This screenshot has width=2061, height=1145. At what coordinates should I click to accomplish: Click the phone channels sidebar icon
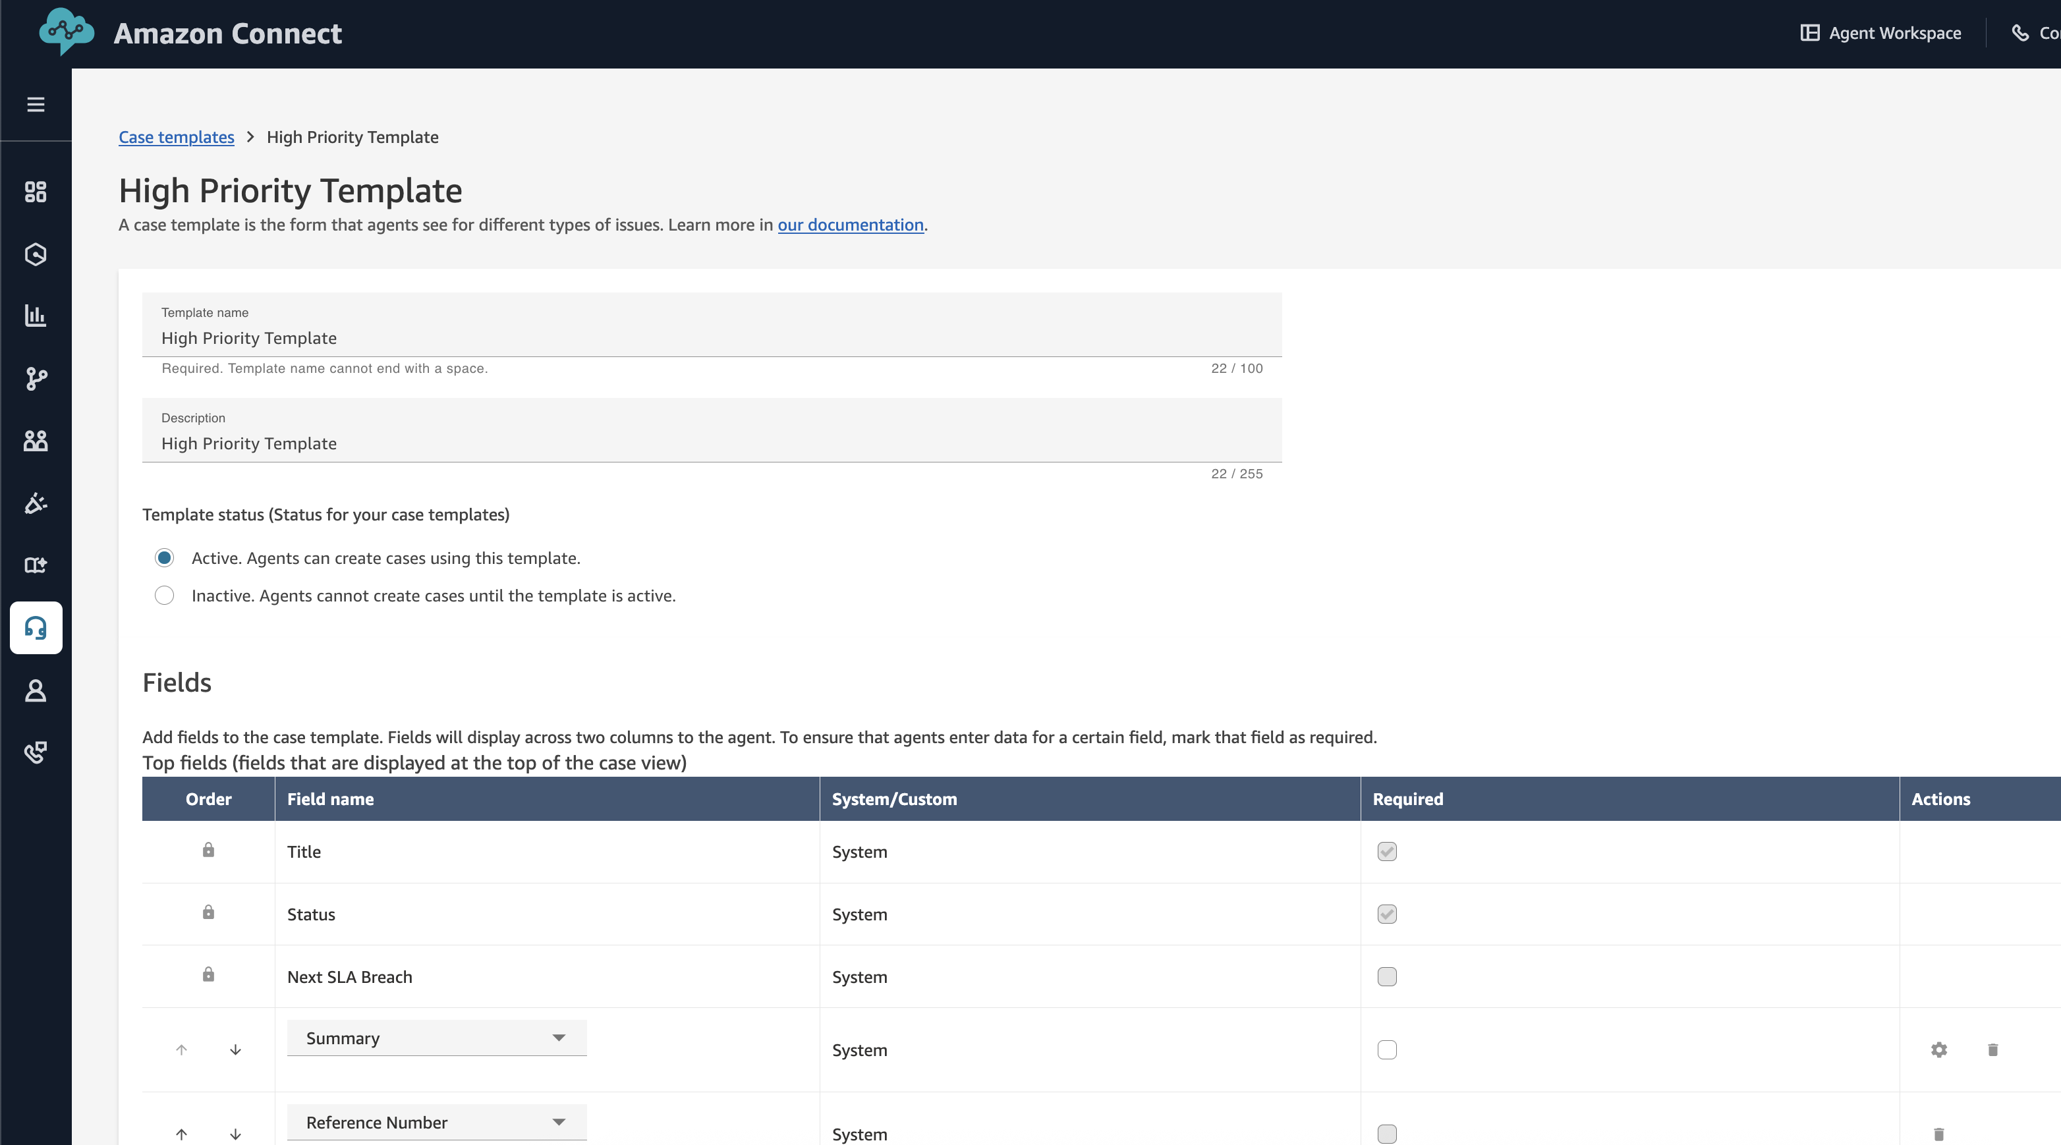click(x=35, y=752)
